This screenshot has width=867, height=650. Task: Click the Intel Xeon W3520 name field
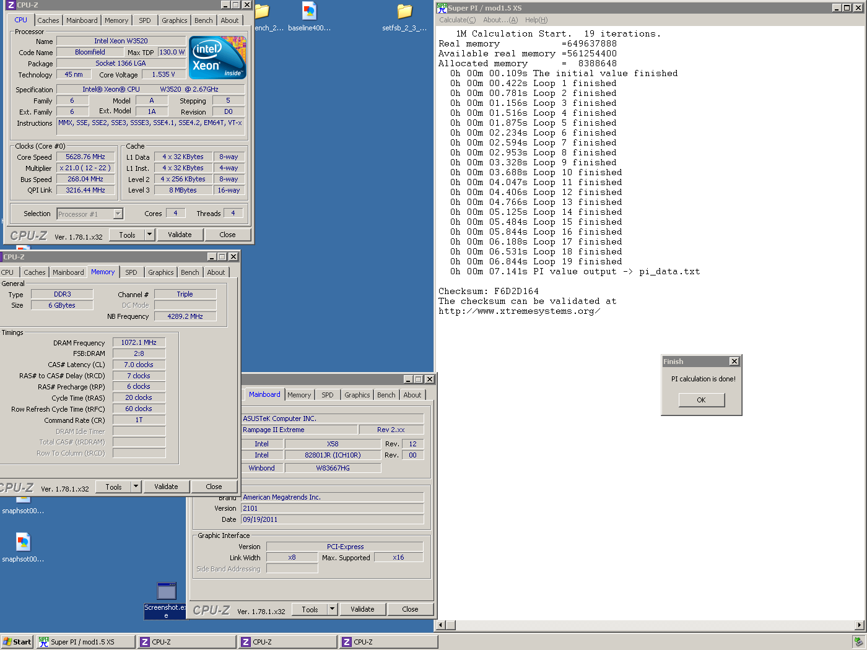[121, 41]
